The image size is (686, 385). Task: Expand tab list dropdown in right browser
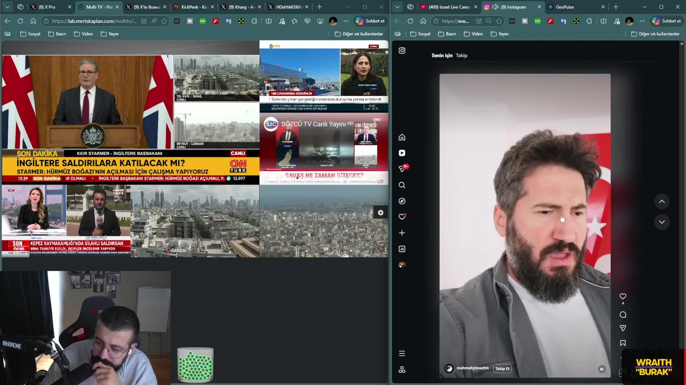pos(397,7)
